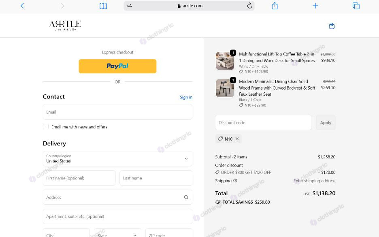
Task: Click the TOTAL SAVINGS $259.80 line
Action: point(243,202)
